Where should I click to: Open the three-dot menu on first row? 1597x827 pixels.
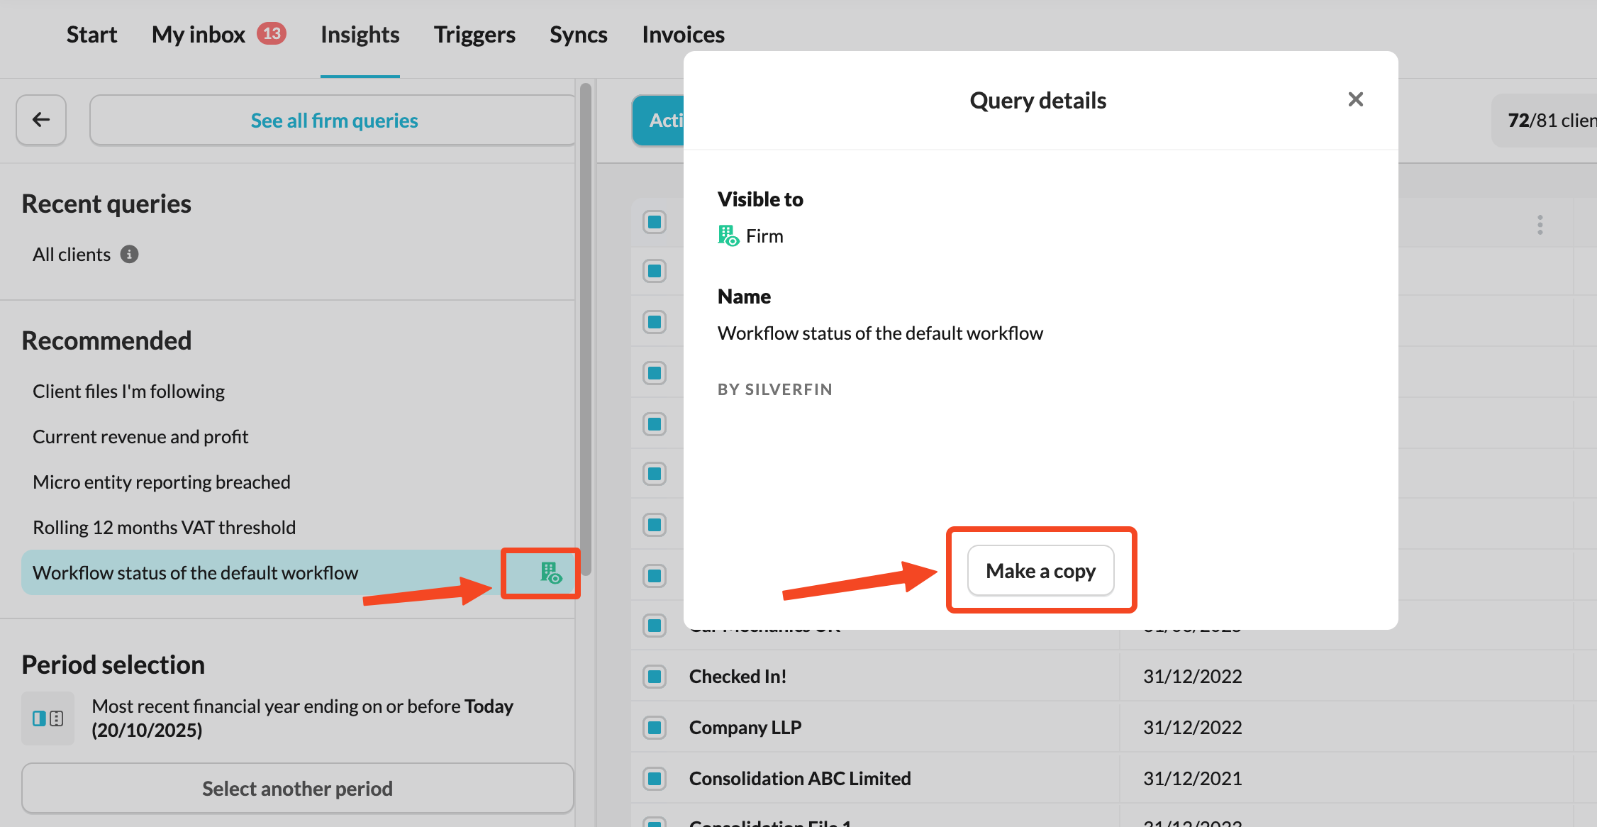[x=1540, y=225]
